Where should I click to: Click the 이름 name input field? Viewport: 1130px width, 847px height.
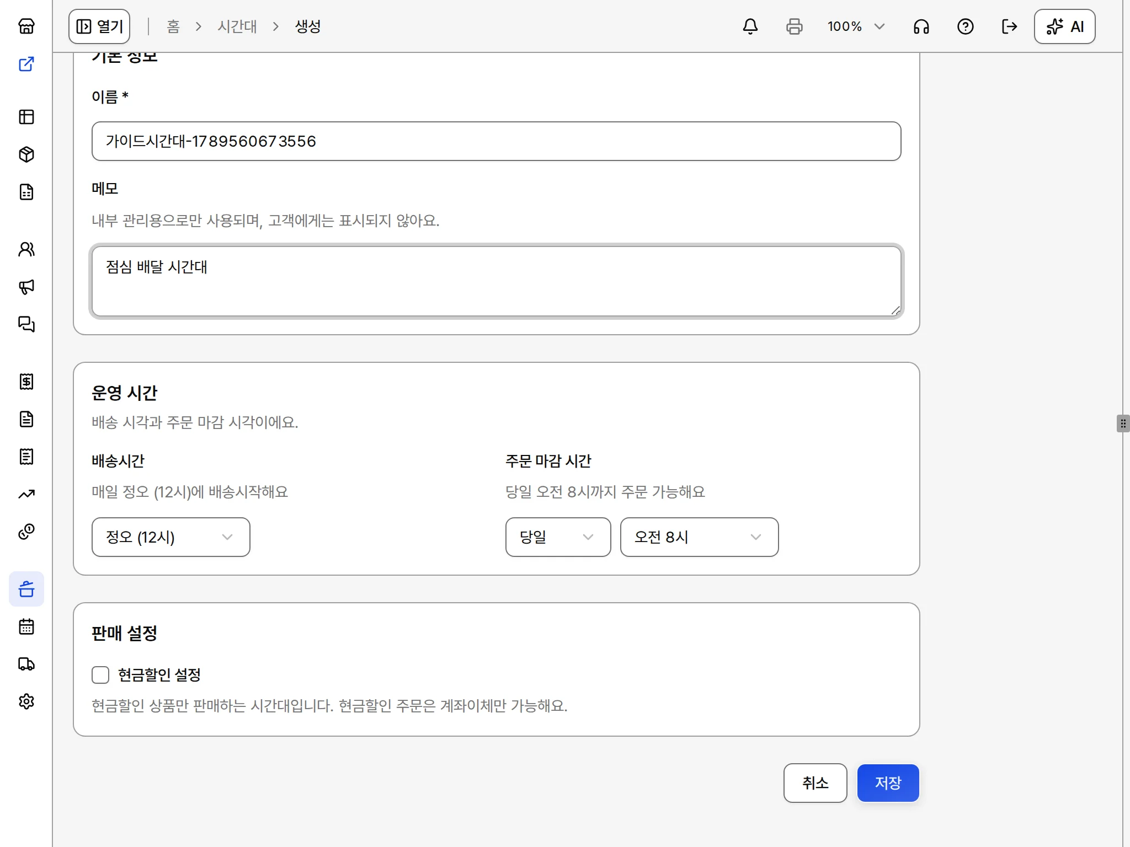497,141
